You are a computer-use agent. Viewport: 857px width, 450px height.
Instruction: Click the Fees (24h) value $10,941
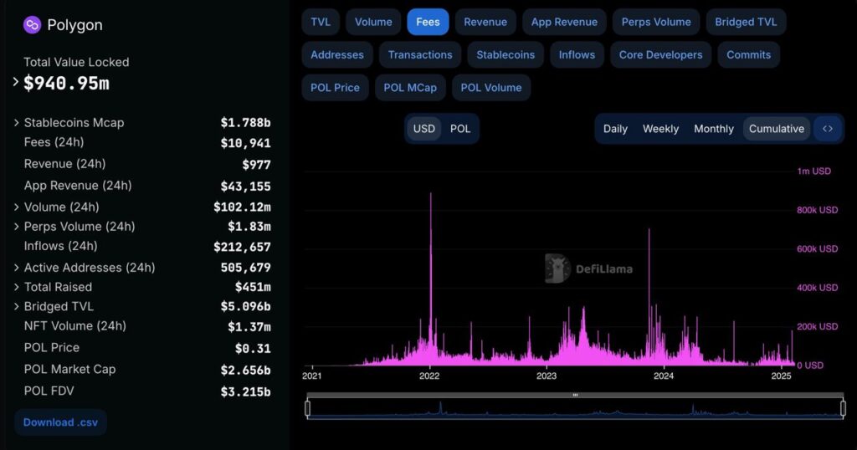(x=245, y=143)
